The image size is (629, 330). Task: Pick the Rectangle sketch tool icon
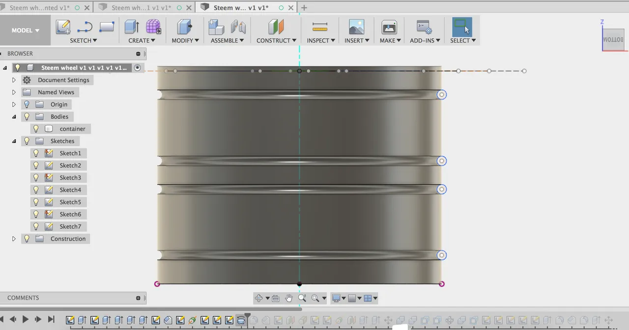tap(107, 26)
